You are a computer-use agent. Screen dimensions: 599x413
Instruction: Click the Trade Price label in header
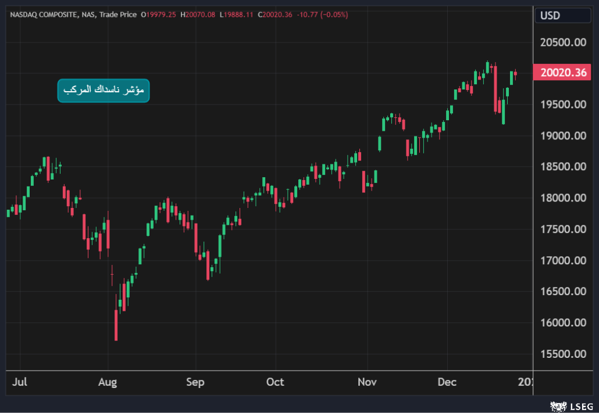pos(119,15)
